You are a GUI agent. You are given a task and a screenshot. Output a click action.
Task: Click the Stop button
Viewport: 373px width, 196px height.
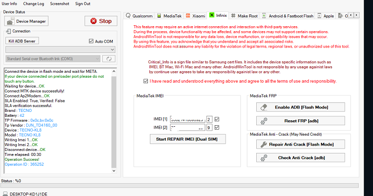(101, 21)
